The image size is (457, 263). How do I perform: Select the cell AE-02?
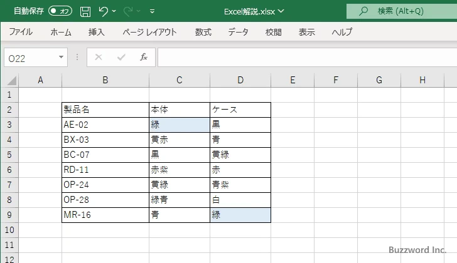click(105, 125)
